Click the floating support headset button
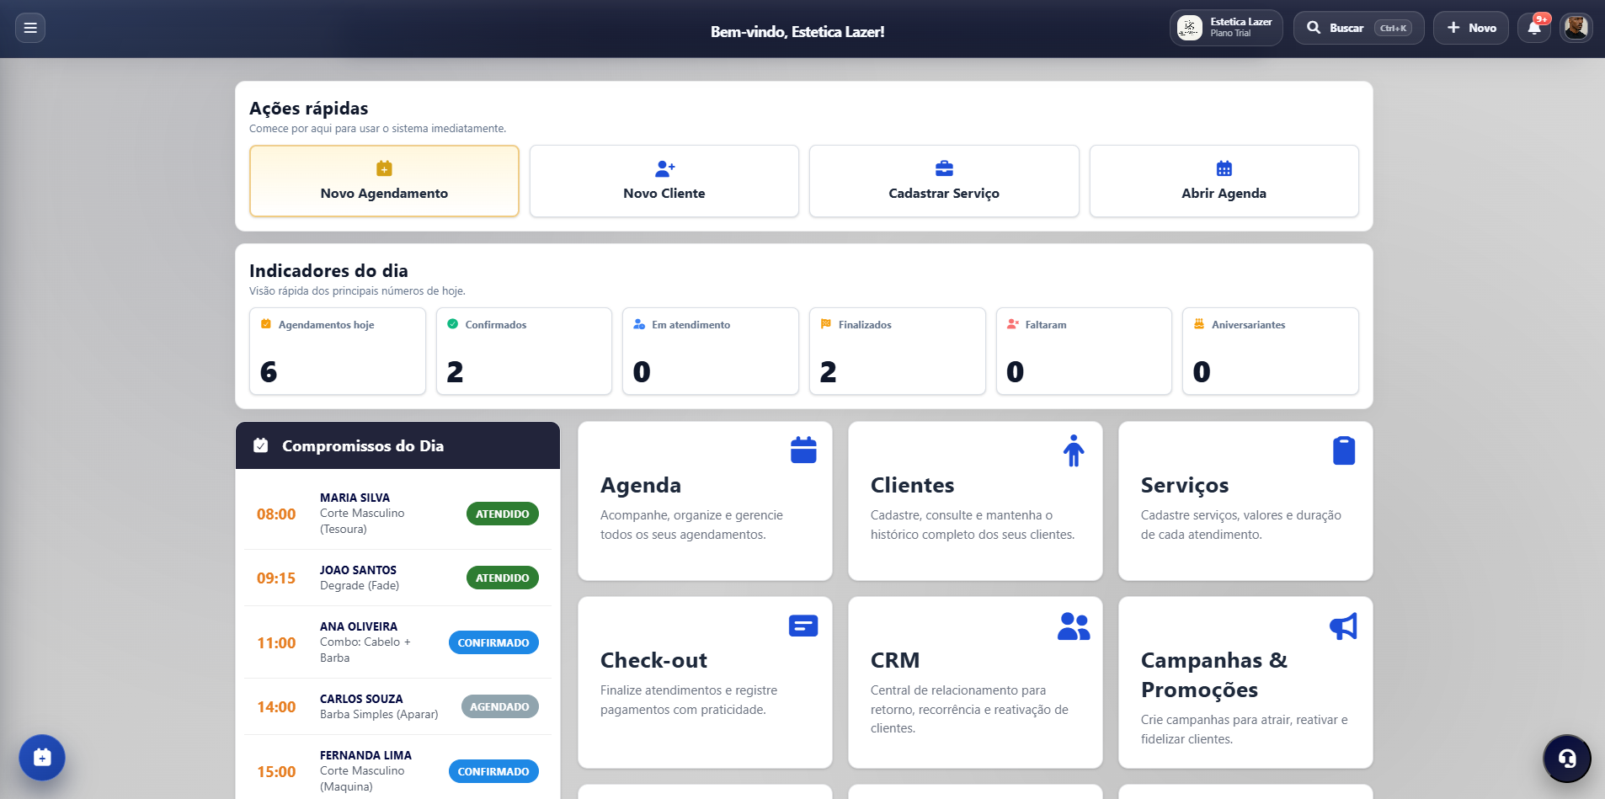 pos(1566,759)
